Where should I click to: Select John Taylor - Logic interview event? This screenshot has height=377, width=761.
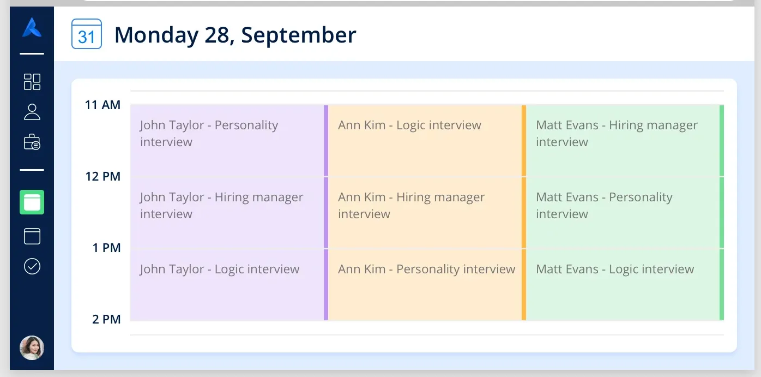[229, 285]
